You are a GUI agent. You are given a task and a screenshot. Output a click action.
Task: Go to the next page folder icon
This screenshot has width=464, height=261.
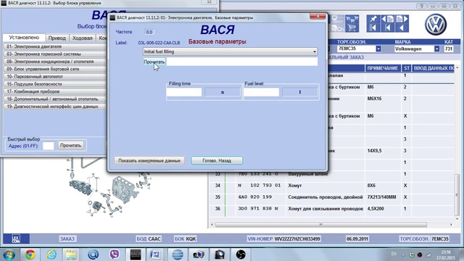click(x=402, y=20)
